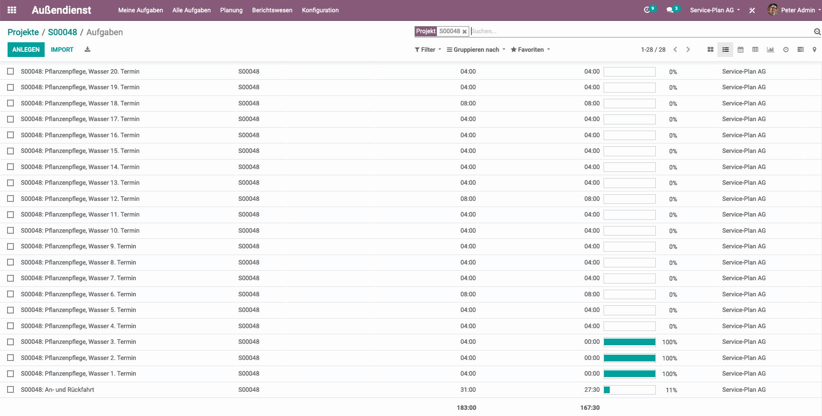
Task: Open task Pflanzenpflege, Wasser 14. Termin
Action: pyautogui.click(x=80, y=167)
